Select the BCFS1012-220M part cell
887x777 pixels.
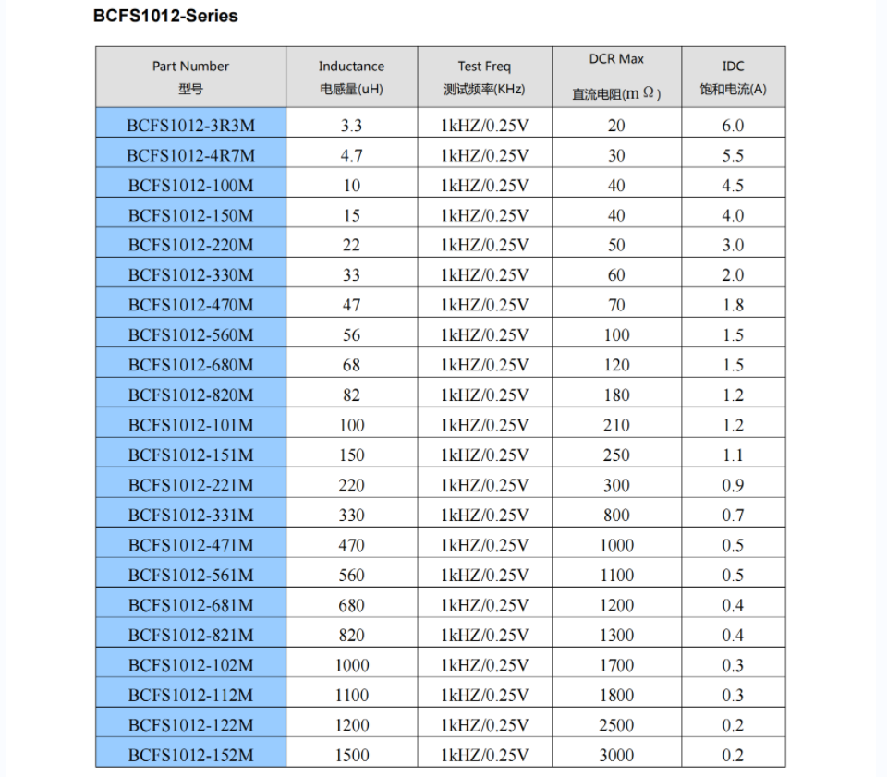pos(190,245)
